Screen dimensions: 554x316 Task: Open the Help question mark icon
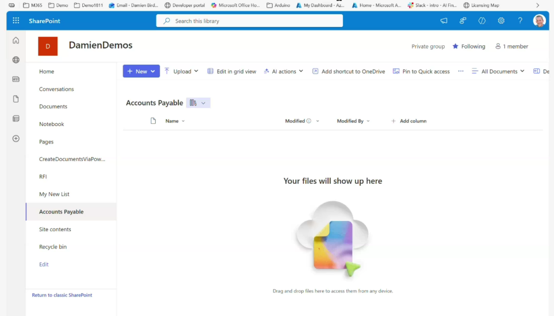[520, 21]
